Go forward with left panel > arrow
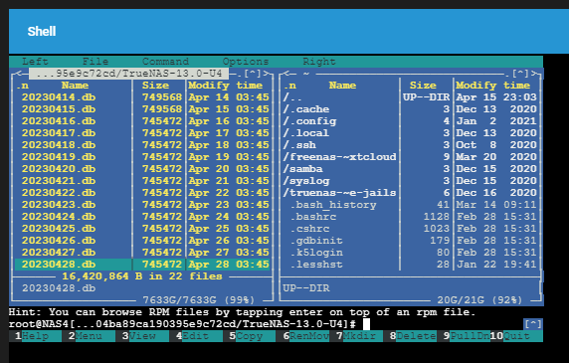569x363 pixels. (x=266, y=74)
